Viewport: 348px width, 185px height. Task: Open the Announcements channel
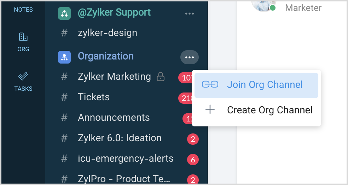[114, 118]
